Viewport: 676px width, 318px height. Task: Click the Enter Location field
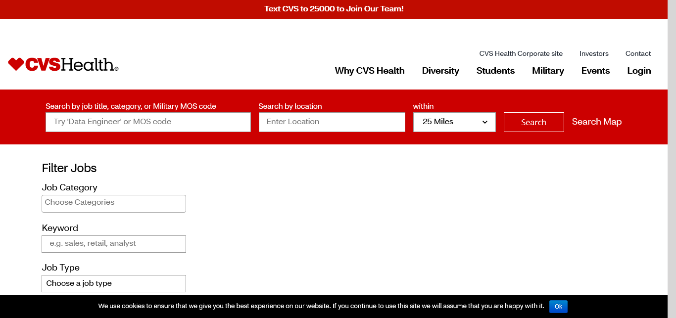click(x=332, y=122)
